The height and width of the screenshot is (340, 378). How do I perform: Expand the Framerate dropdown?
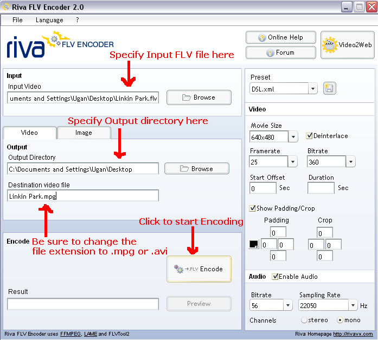[293, 161]
